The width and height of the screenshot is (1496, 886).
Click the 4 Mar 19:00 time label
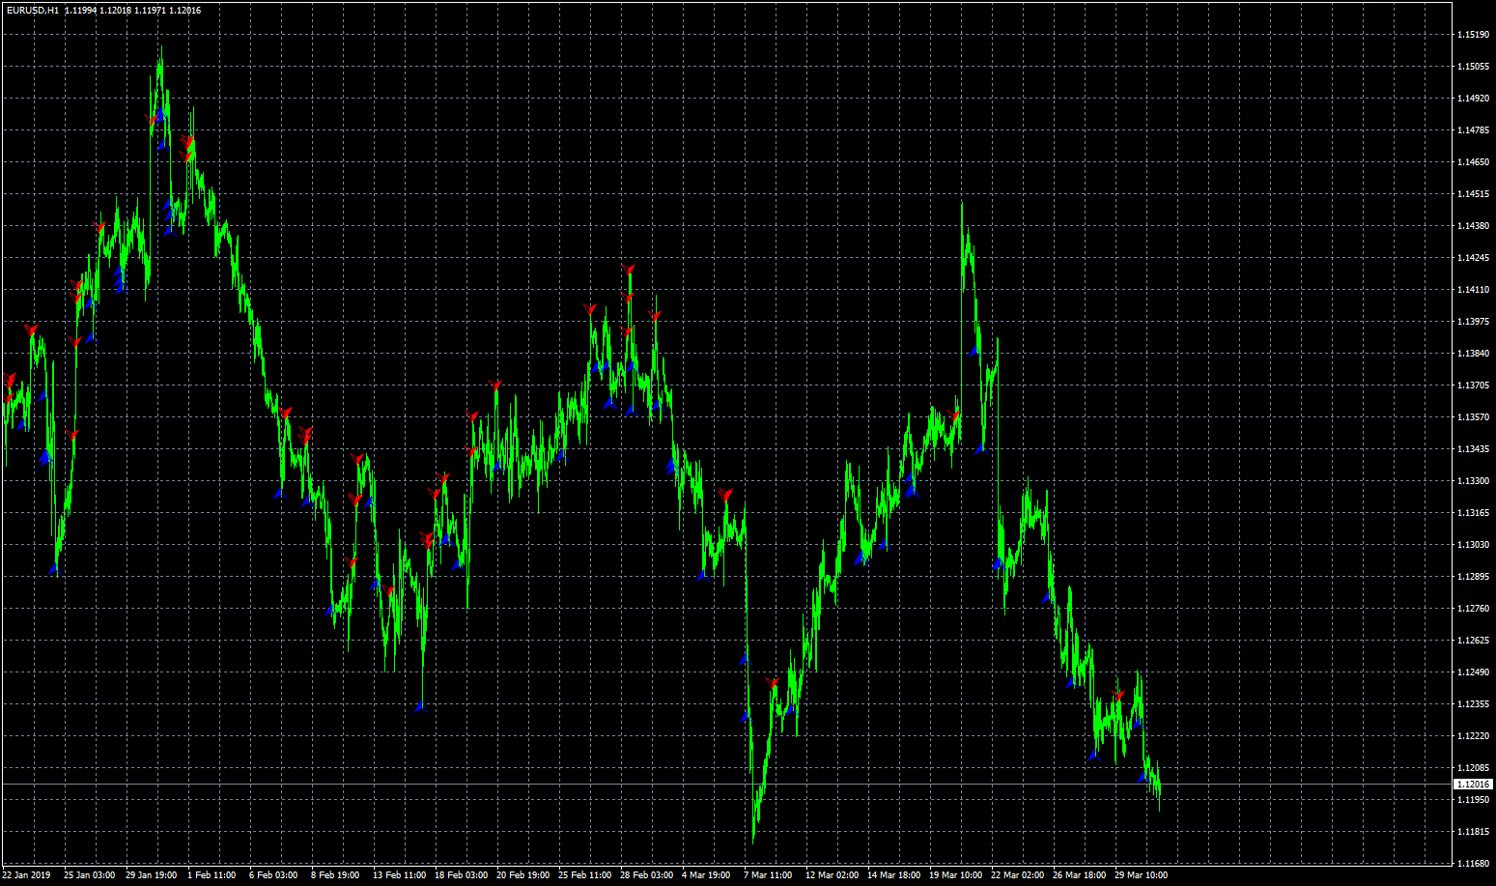pos(706,875)
